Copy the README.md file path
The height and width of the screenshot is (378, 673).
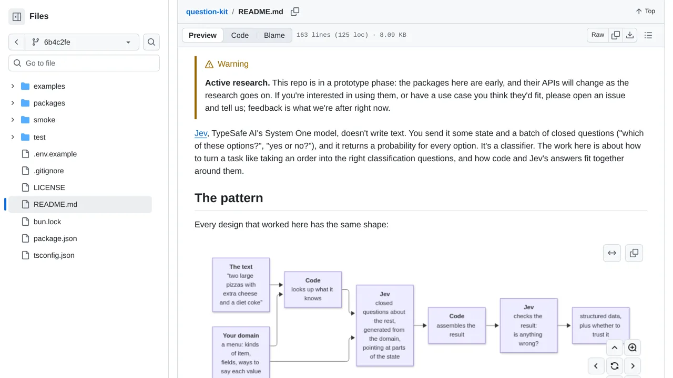pyautogui.click(x=295, y=12)
